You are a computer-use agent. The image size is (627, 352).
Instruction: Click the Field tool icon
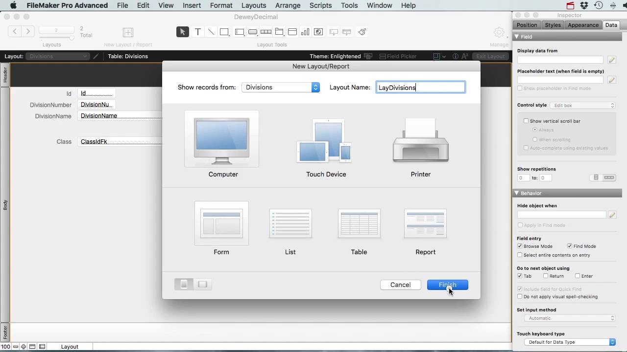[x=334, y=32]
